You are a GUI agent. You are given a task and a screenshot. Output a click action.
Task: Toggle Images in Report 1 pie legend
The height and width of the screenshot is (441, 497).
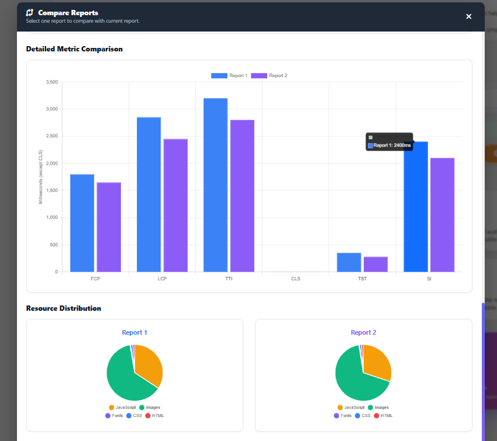click(149, 407)
